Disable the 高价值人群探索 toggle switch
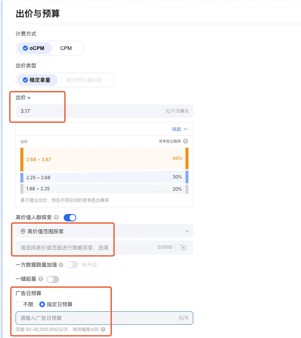The width and height of the screenshot is (301, 338). 70,218
